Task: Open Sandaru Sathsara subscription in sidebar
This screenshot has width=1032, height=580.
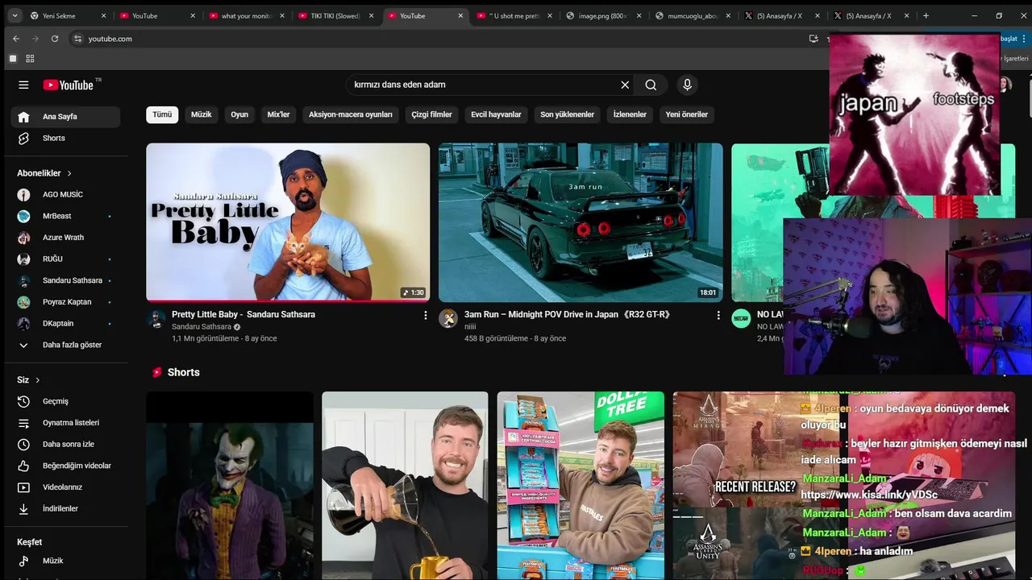Action: click(x=65, y=280)
